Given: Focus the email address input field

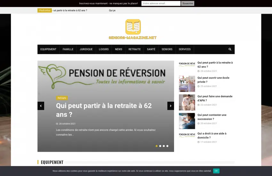Looking at the screenshot, I should click(x=161, y=4).
